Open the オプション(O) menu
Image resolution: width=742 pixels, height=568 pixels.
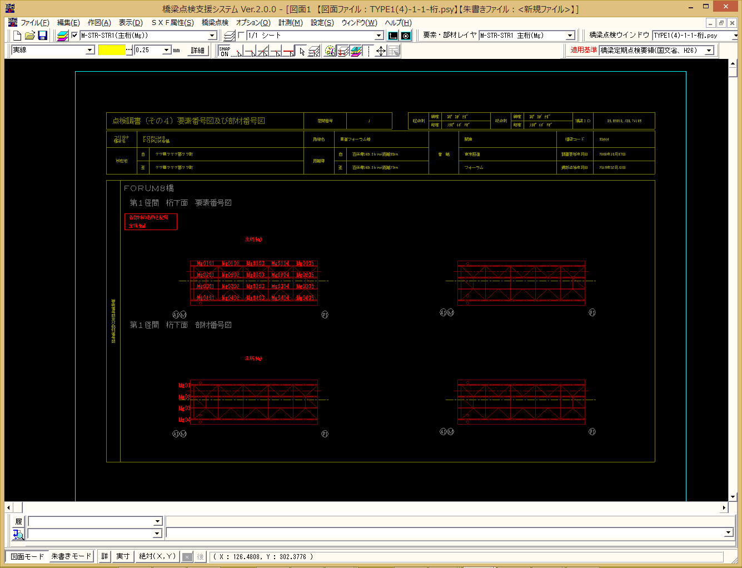[x=253, y=23]
